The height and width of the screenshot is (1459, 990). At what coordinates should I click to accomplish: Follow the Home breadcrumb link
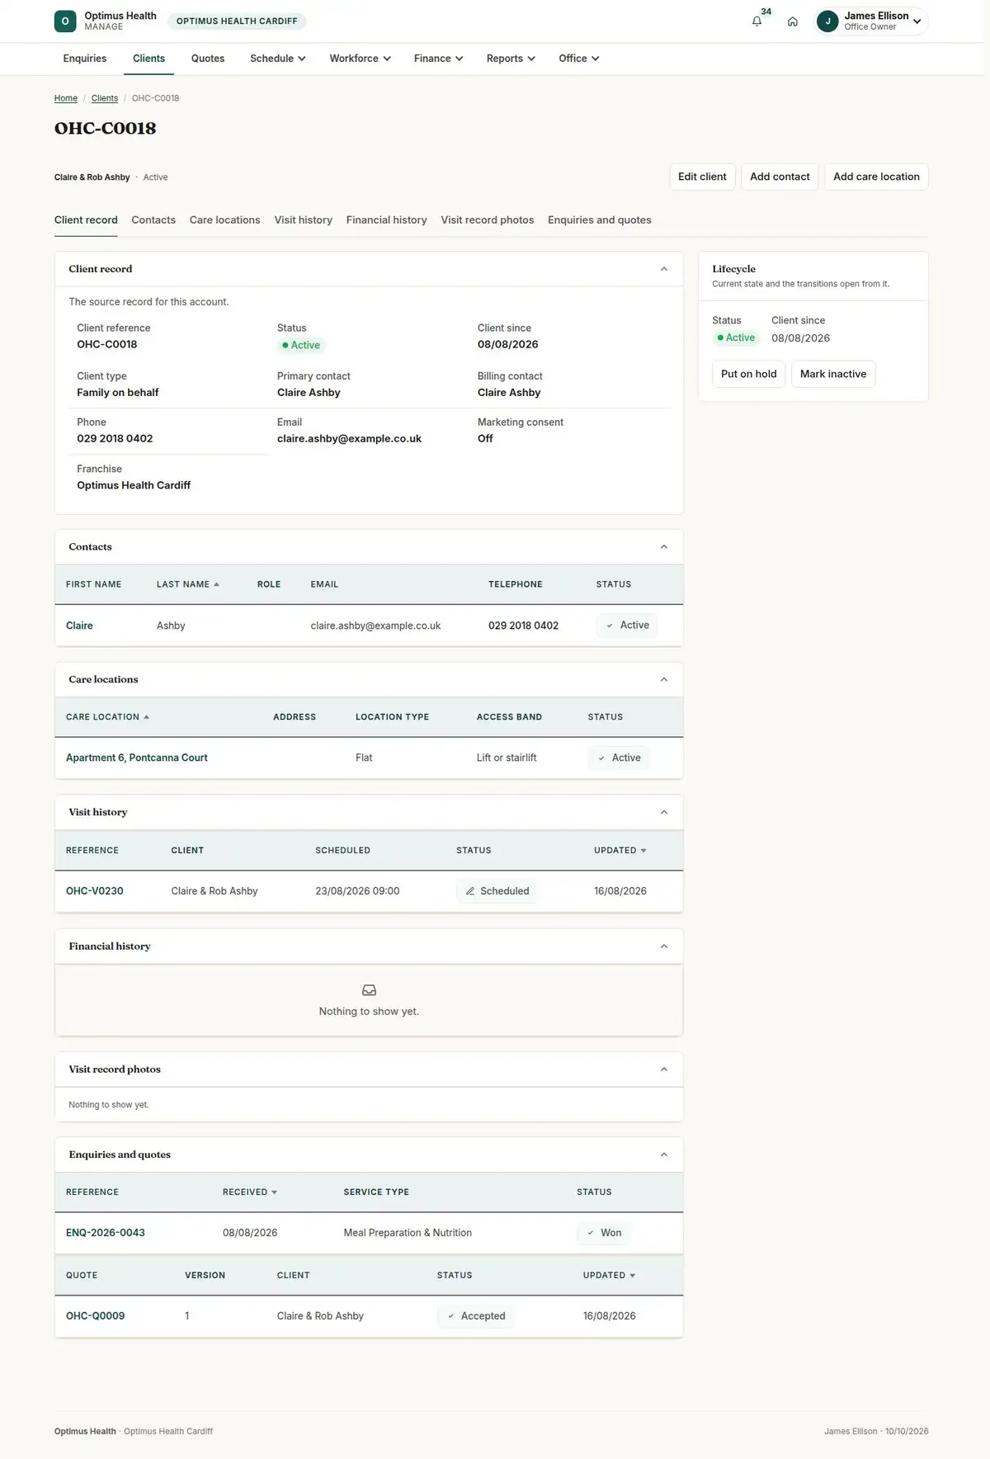click(66, 98)
